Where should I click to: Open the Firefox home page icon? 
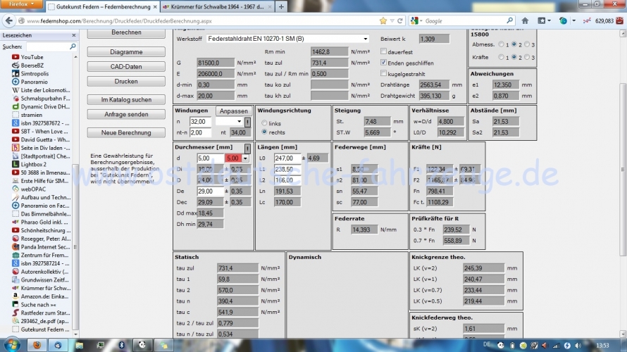tap(525, 21)
